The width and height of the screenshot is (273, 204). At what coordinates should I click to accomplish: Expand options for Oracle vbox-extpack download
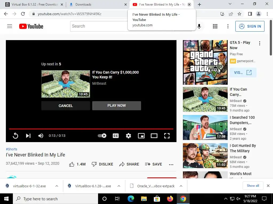[181, 186]
